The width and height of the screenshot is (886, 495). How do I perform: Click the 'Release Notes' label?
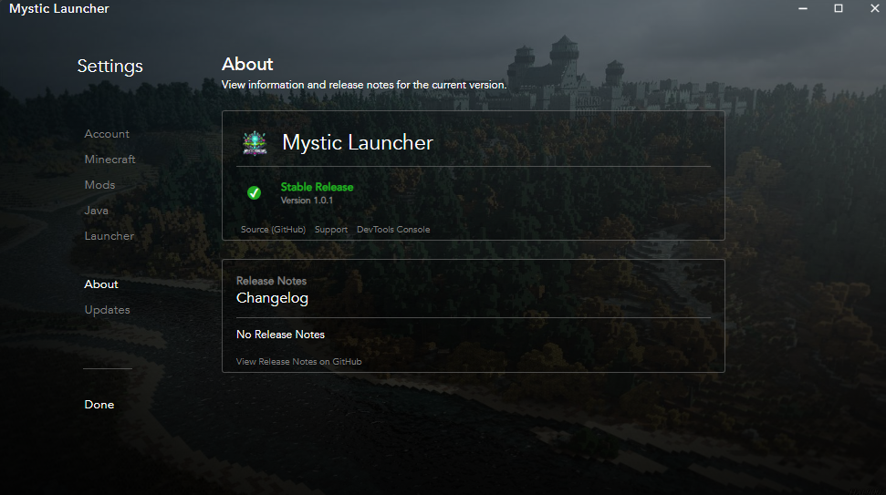271,281
